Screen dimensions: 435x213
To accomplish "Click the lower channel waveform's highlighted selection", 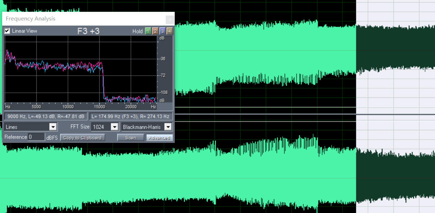I will pos(395,176).
